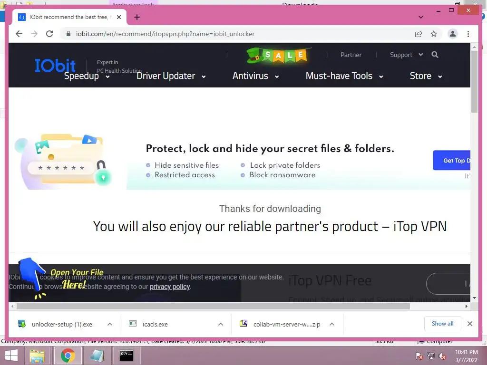Viewport: 487px width, 365px height.
Task: Click the Action Center flag tray icon
Action: pos(419,356)
